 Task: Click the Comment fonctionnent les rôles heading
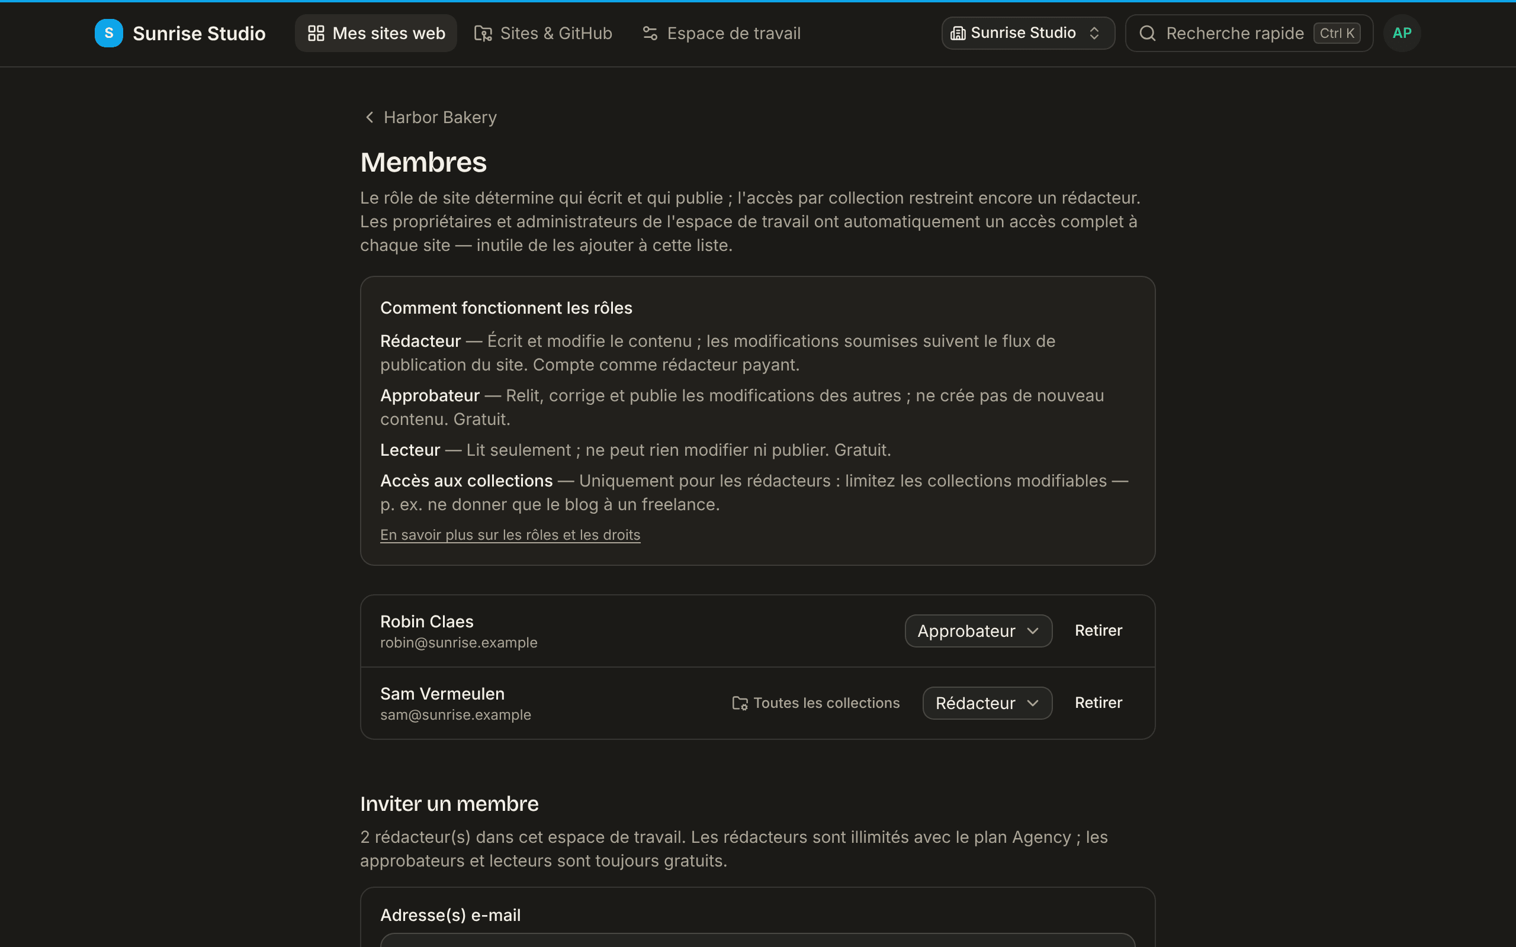pos(506,308)
